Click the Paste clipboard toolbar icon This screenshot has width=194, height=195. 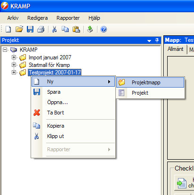(x=76, y=29)
